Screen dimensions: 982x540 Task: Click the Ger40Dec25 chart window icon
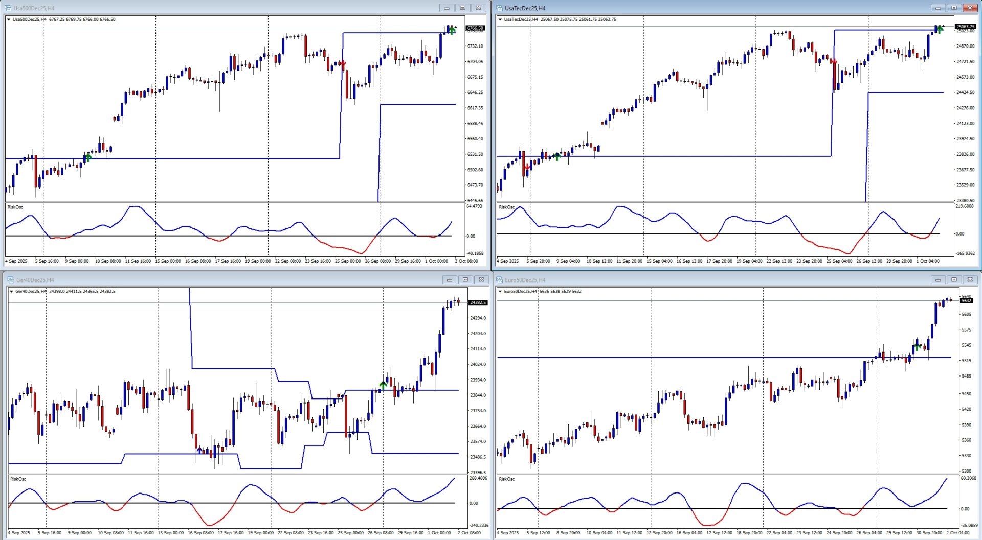click(x=11, y=280)
